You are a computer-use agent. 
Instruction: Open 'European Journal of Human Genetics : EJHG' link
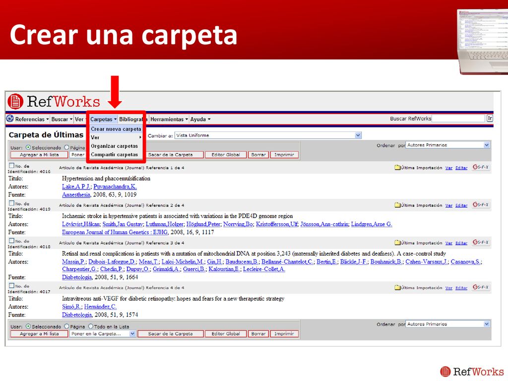pos(115,232)
